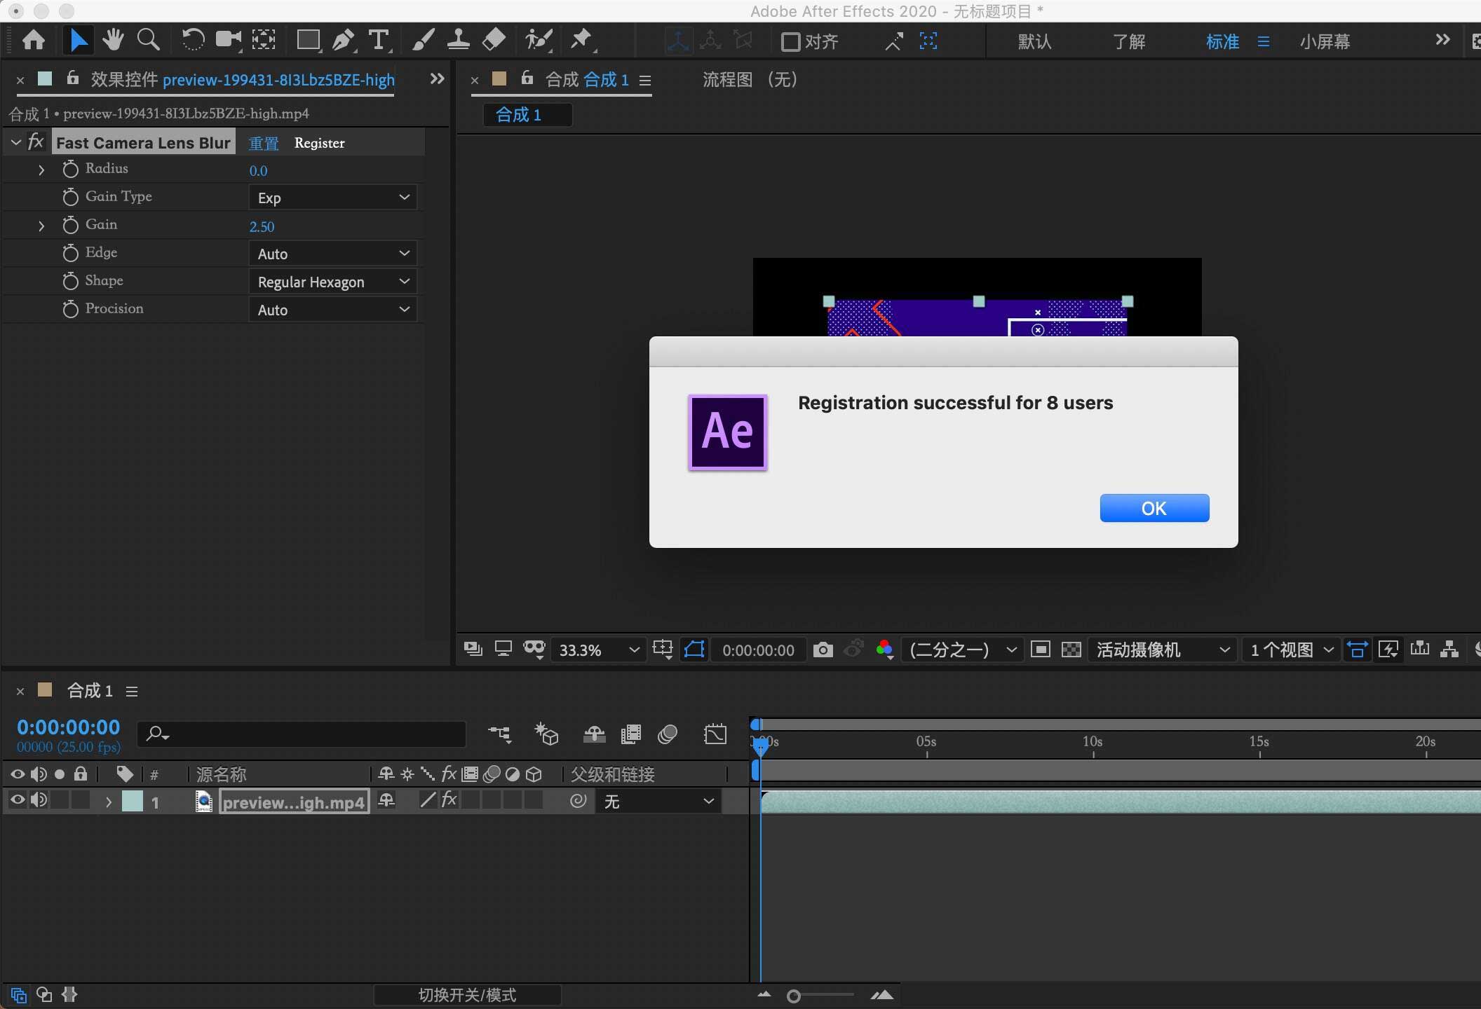The width and height of the screenshot is (1481, 1009).
Task: Select the Roto Brush tool
Action: pyautogui.click(x=539, y=40)
